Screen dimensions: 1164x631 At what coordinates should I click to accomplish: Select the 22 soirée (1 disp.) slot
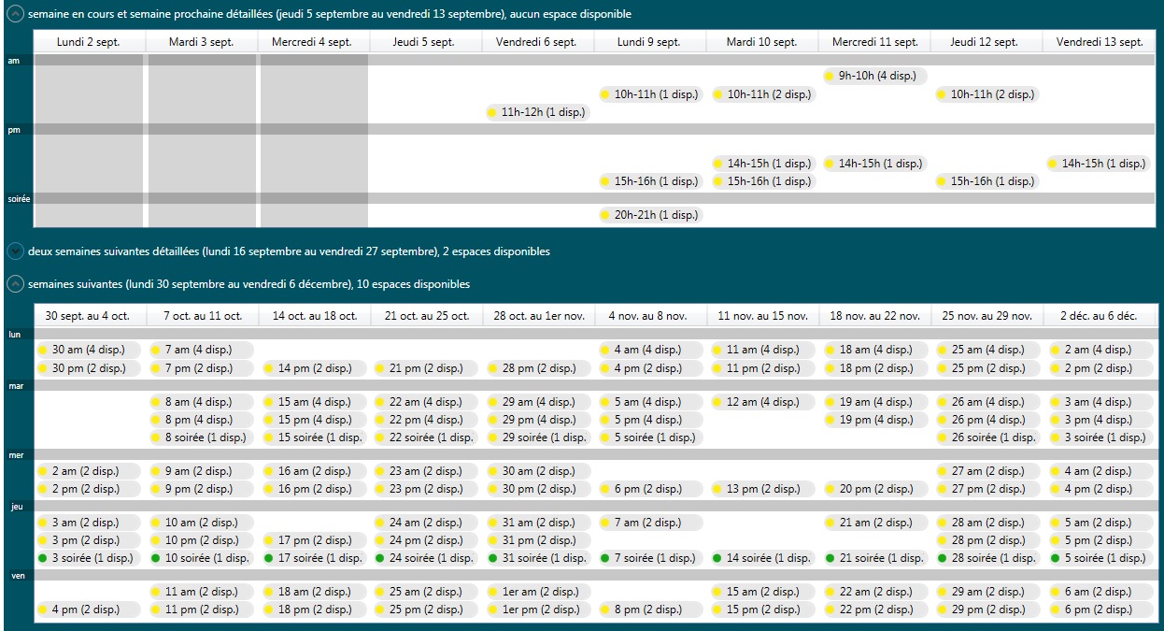coord(425,437)
